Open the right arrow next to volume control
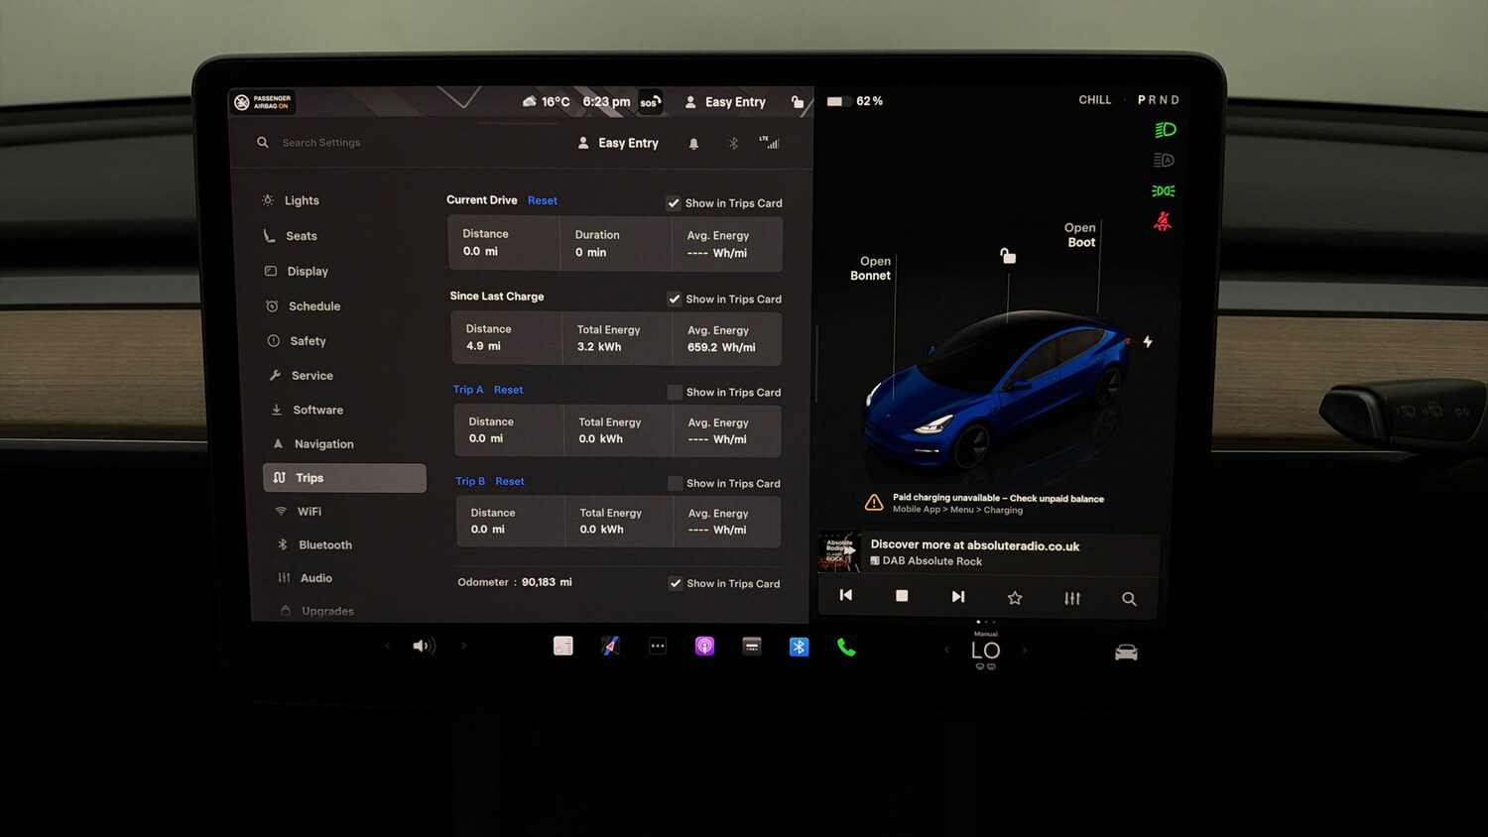 click(463, 646)
